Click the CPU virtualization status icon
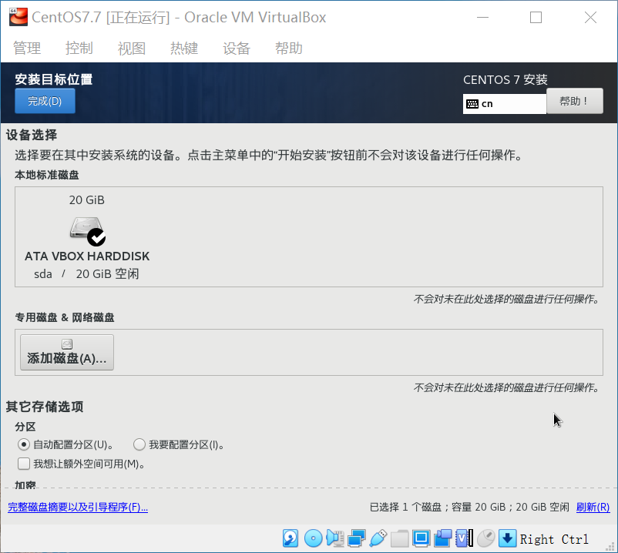This screenshot has height=553, width=618. 465,538
